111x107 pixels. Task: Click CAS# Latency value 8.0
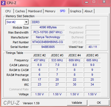click(x=75, y=65)
